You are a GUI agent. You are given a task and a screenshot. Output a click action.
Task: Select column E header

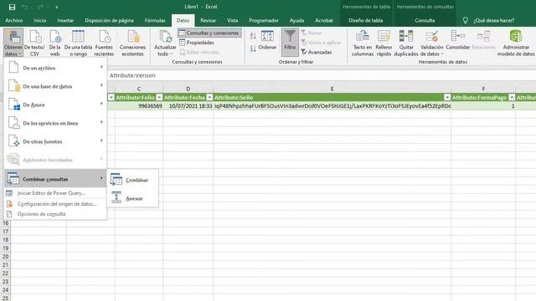332,89
